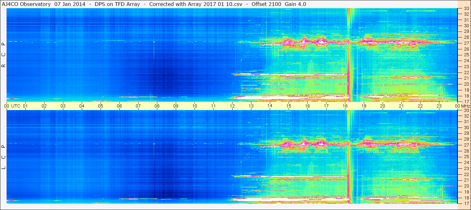Click the 10 hour mark on time axis
471x210 pixels.
click(195, 106)
